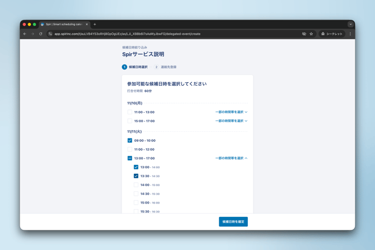Viewport: 375px width, 250px height.
Task: Collapse partial times for 13:00 - 17:00
Action: tap(231, 159)
